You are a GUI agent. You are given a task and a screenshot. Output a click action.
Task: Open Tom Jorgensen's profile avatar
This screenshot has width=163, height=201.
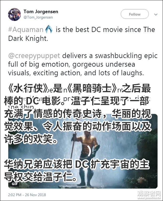(14, 14)
